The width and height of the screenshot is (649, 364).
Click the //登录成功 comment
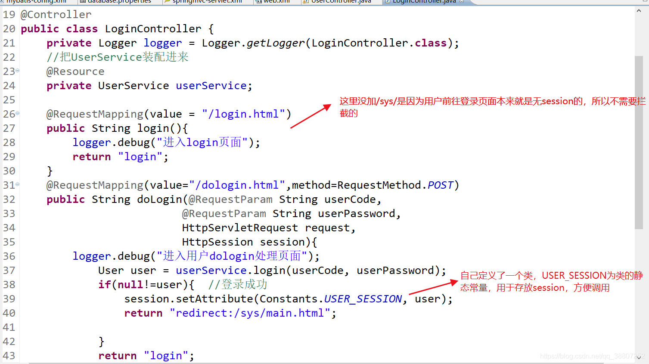pos(238,285)
